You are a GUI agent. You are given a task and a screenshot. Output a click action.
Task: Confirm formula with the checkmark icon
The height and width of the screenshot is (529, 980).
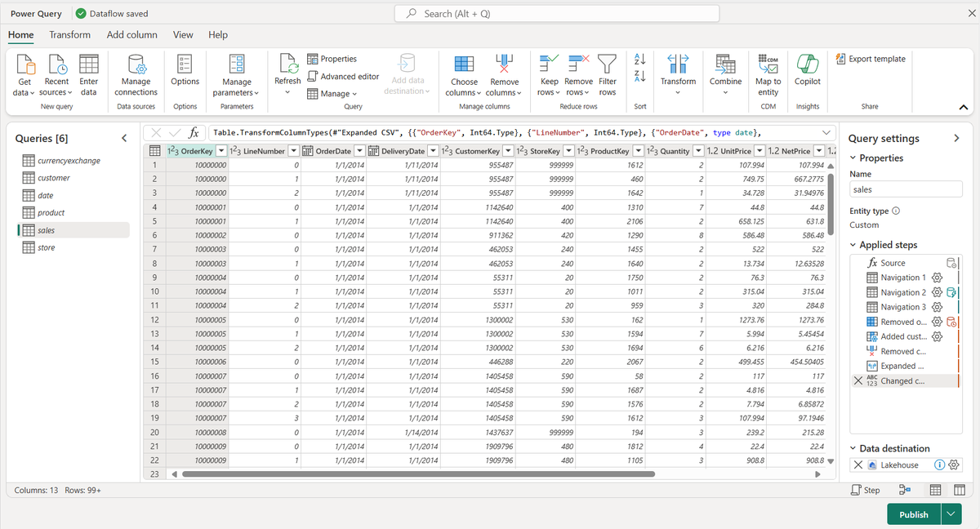(x=173, y=132)
